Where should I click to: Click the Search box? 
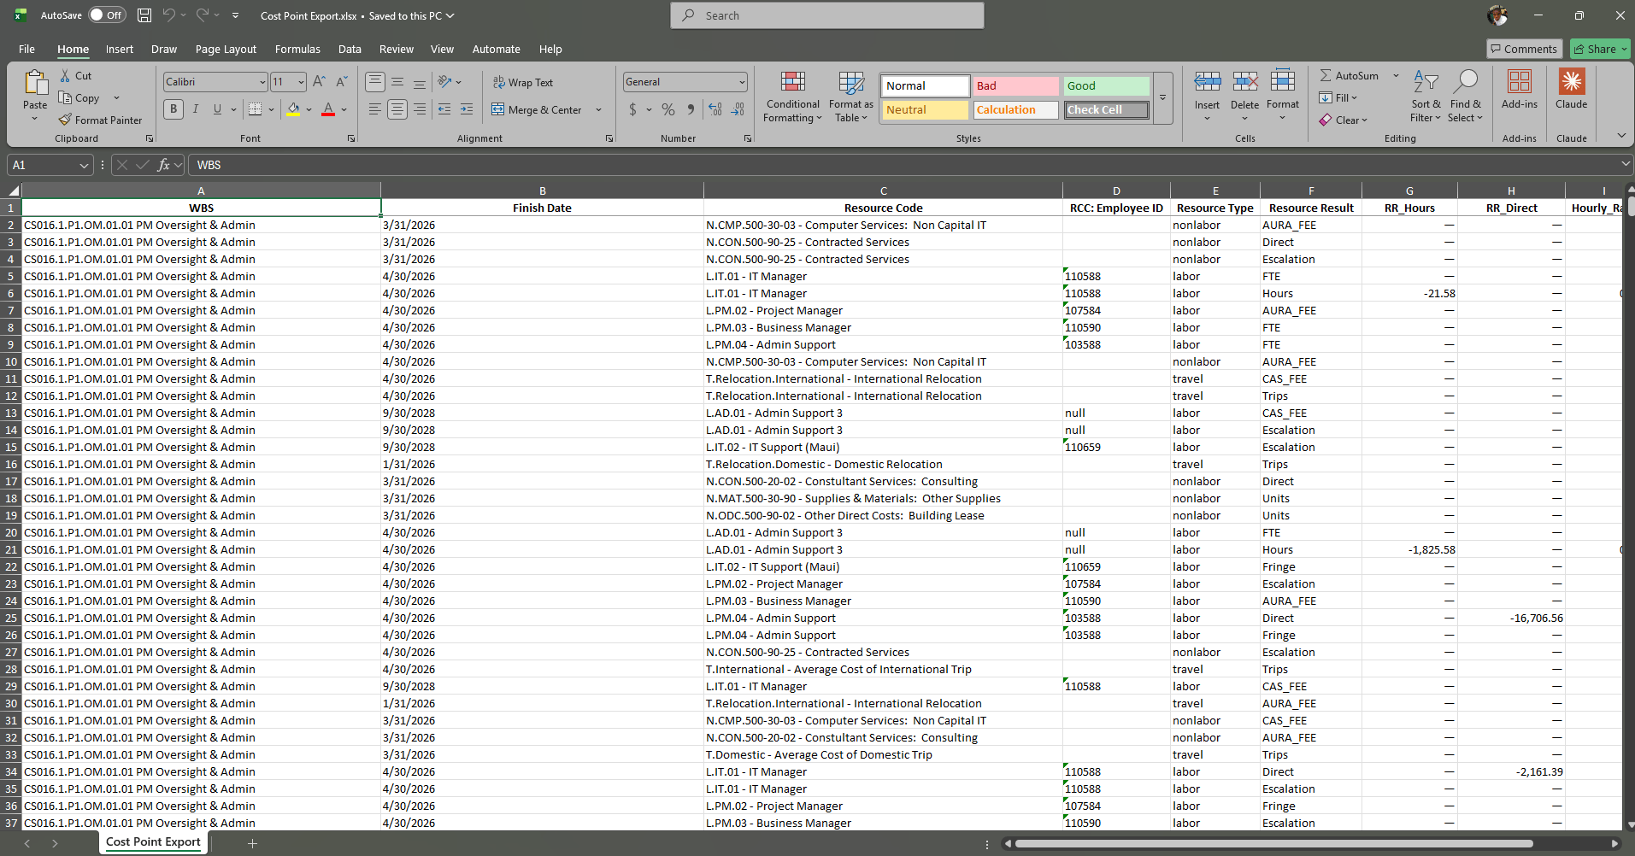827,15
